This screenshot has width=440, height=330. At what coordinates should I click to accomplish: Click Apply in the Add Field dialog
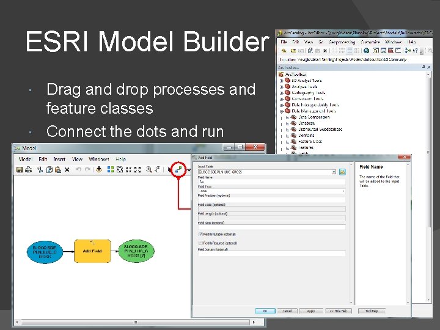311,311
